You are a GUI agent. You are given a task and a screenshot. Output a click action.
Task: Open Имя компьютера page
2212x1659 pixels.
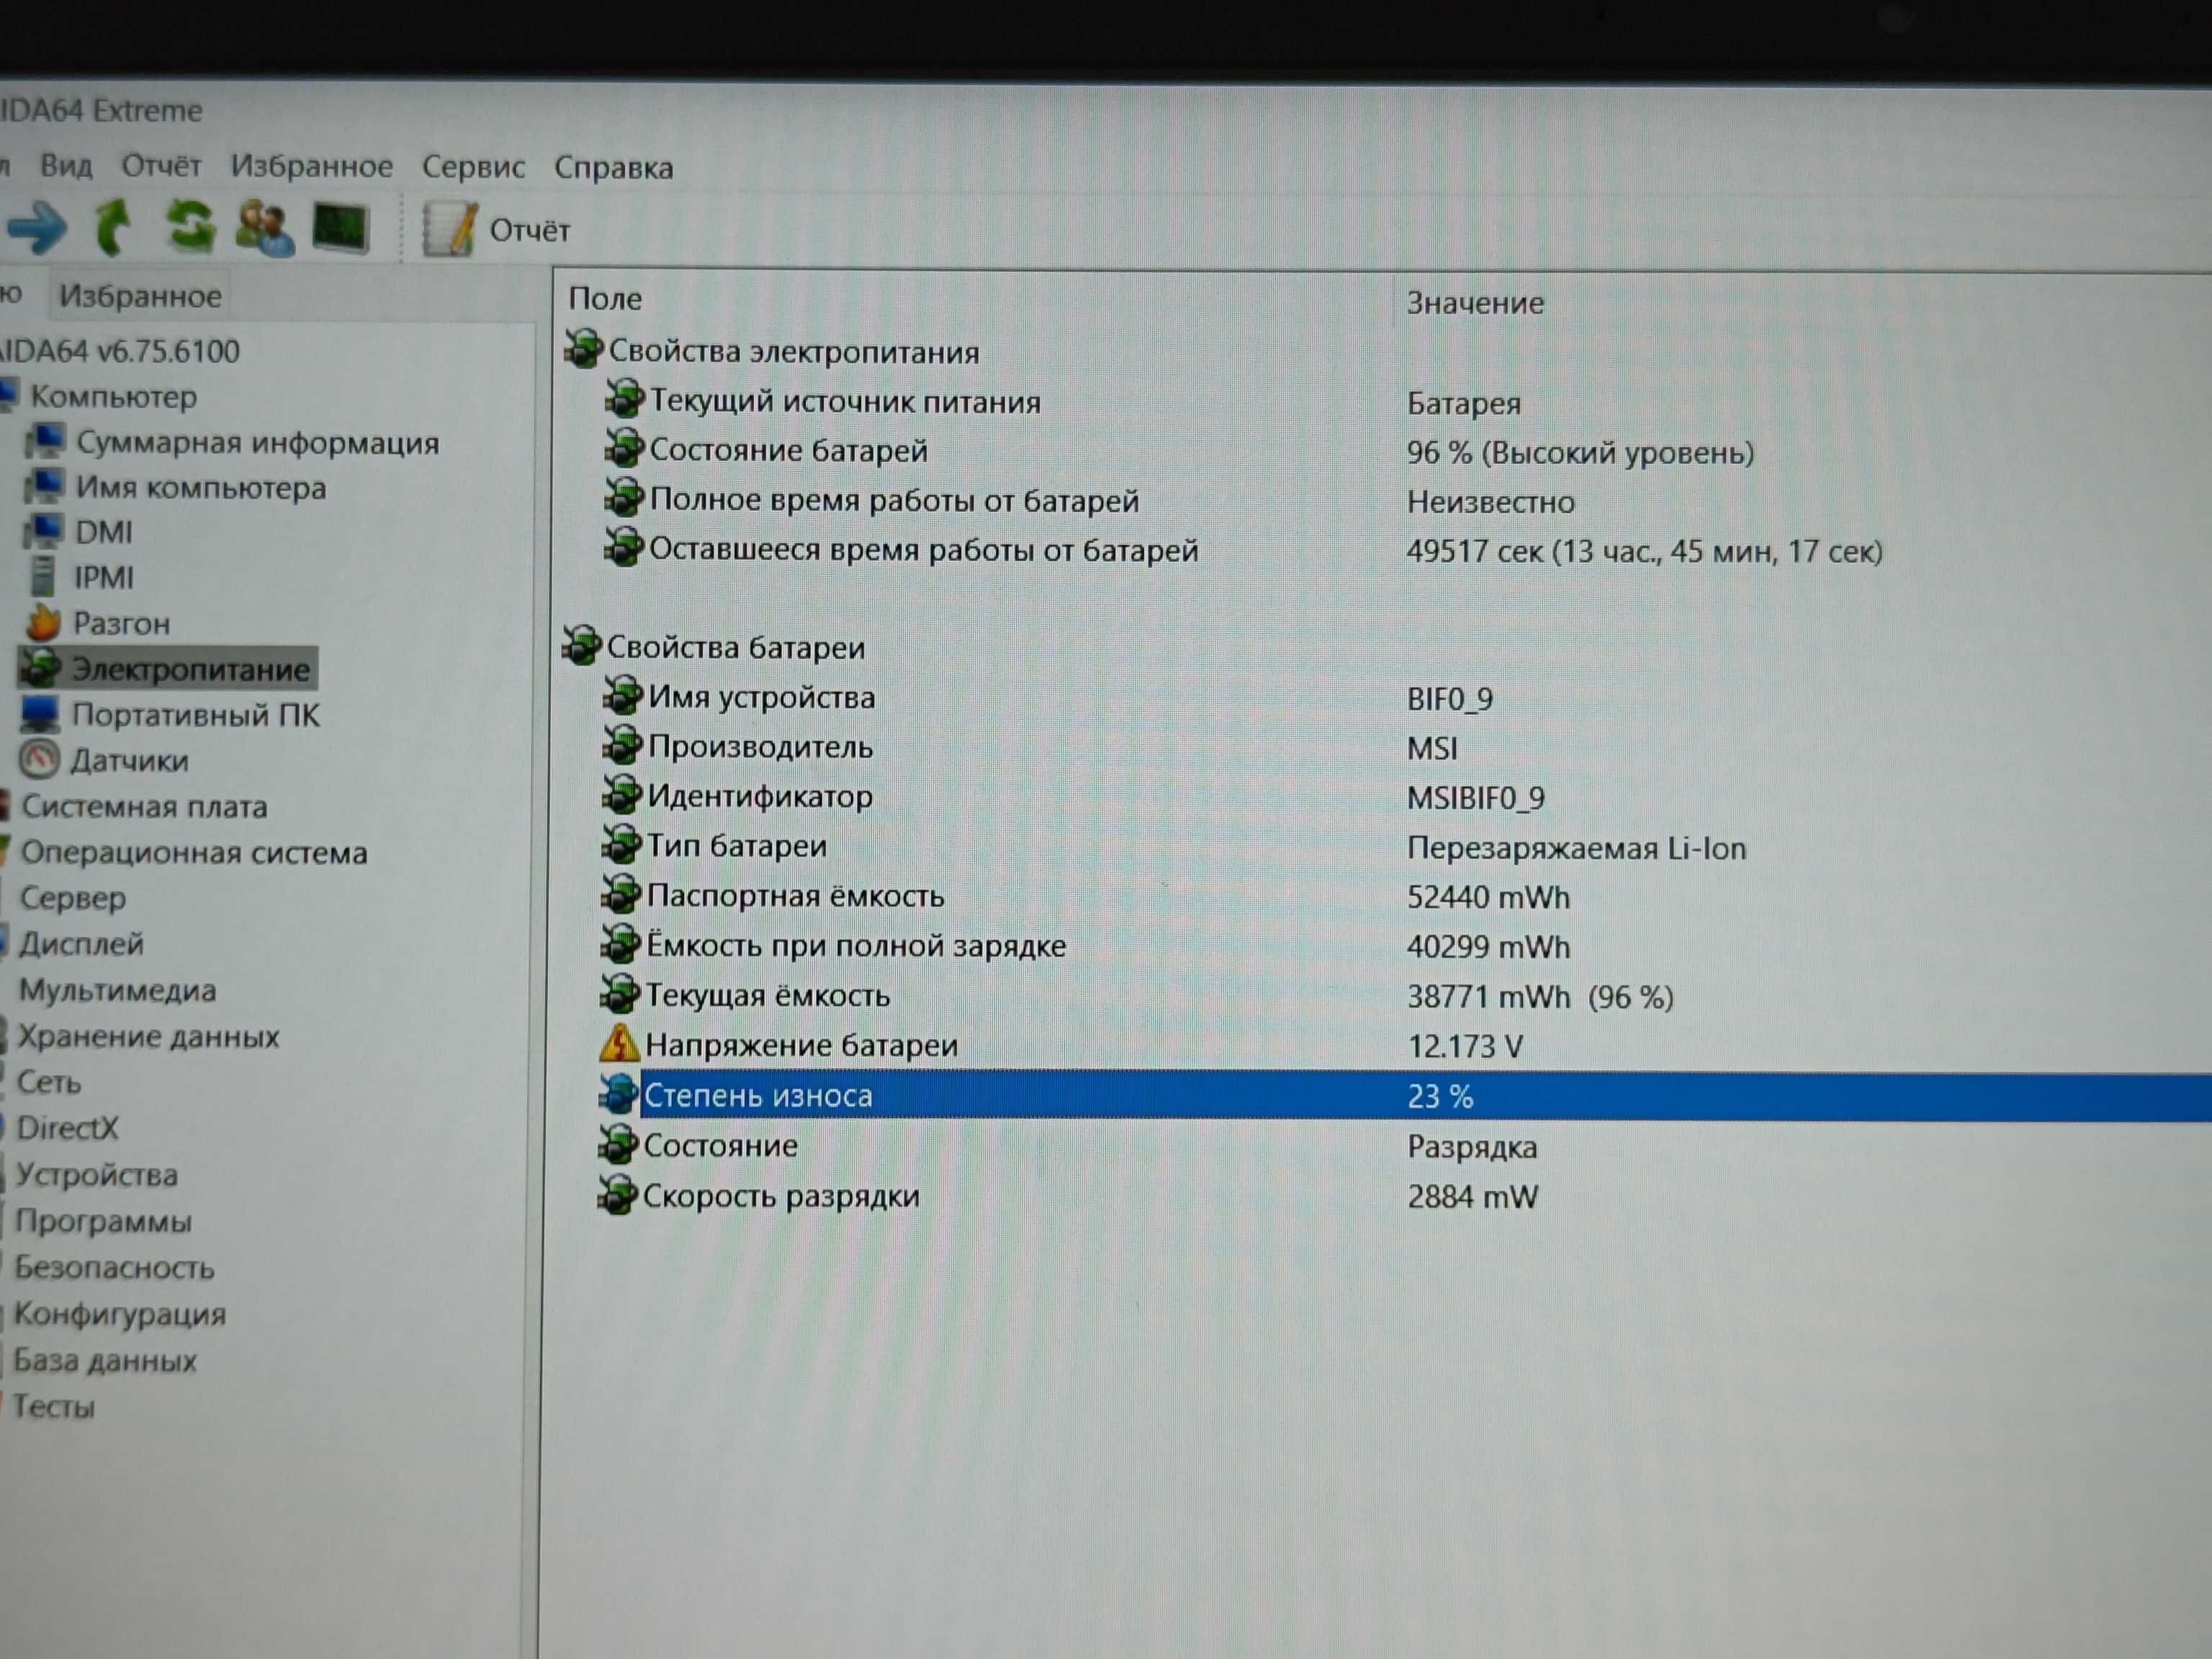pyautogui.click(x=201, y=488)
